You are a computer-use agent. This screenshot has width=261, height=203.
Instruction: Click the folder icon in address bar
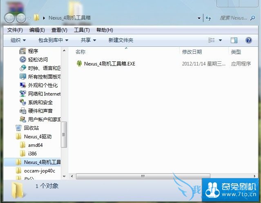(36, 17)
